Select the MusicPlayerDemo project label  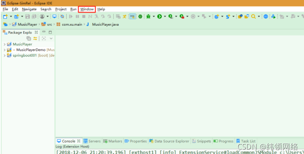[x=31, y=50]
